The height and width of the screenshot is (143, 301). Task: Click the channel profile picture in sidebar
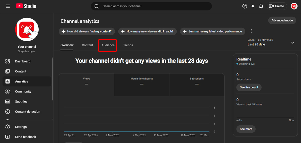tap(27, 29)
